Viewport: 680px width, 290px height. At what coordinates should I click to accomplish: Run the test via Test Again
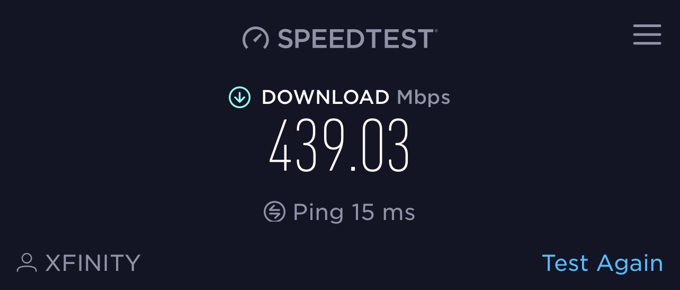click(x=602, y=263)
